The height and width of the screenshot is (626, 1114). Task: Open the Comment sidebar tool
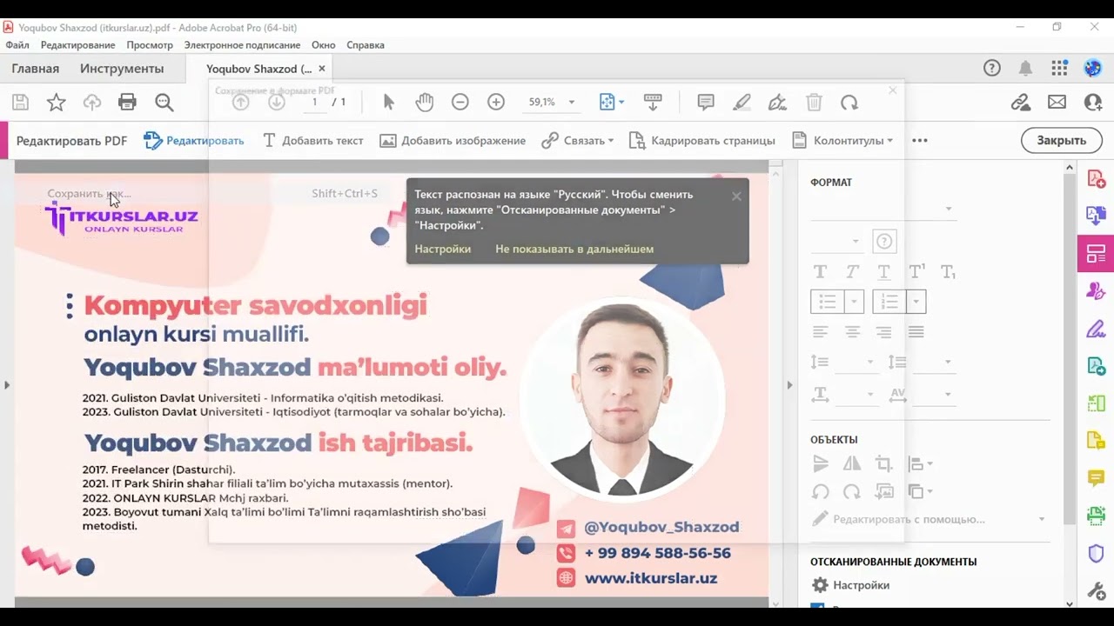pyautogui.click(x=1096, y=478)
